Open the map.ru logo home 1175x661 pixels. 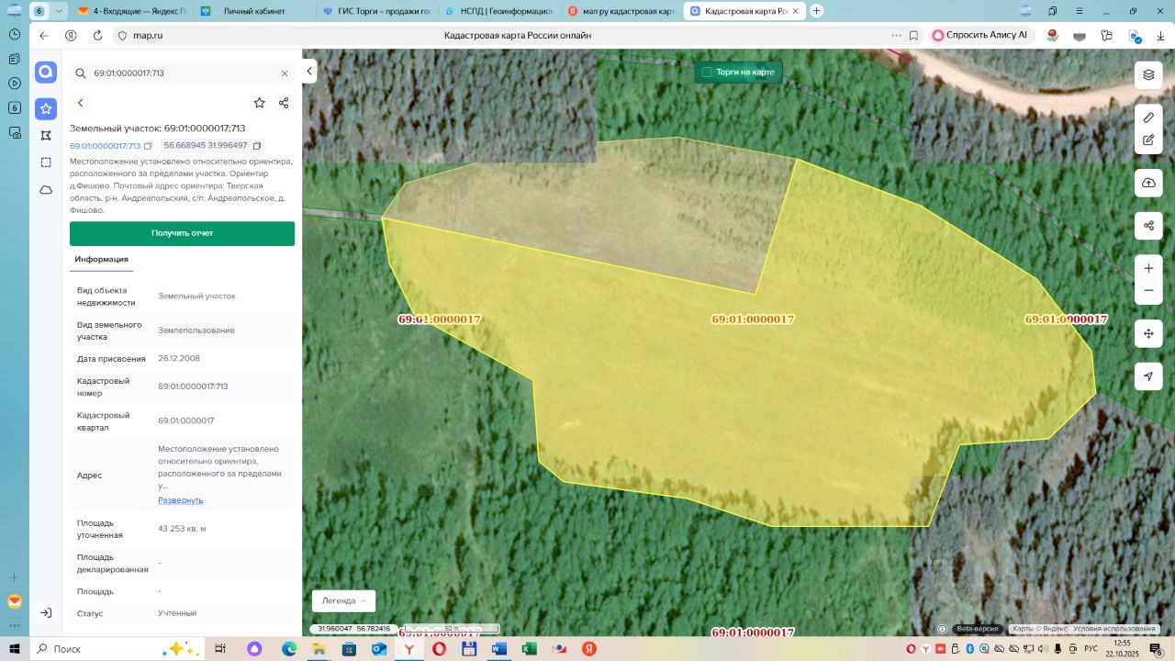pyautogui.click(x=46, y=73)
